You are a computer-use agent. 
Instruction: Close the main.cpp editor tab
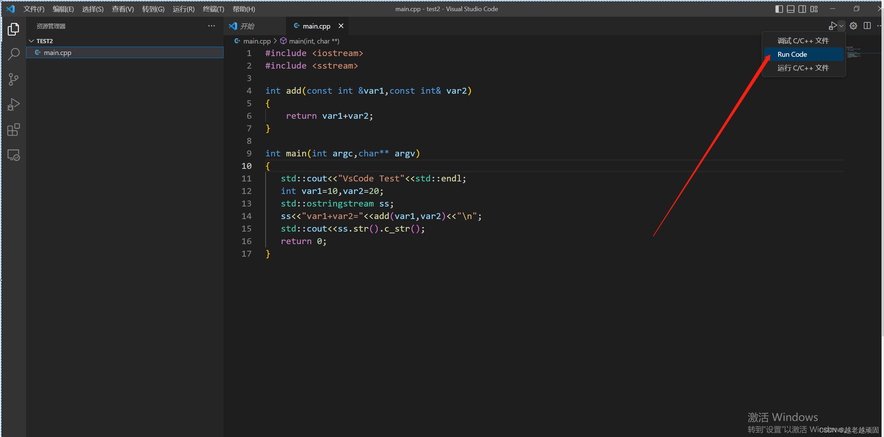341,26
